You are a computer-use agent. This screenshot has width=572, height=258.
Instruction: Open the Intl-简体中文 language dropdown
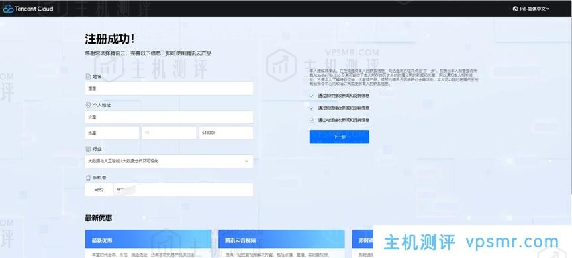531,9
